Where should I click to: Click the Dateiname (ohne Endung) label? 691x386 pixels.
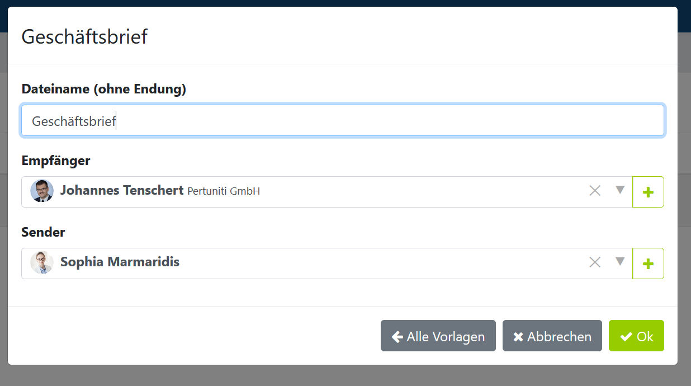[x=104, y=89]
